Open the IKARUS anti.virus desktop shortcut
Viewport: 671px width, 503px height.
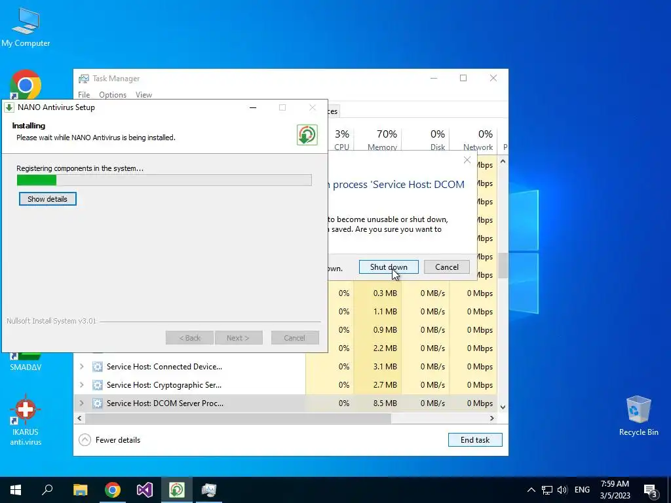tap(26, 420)
